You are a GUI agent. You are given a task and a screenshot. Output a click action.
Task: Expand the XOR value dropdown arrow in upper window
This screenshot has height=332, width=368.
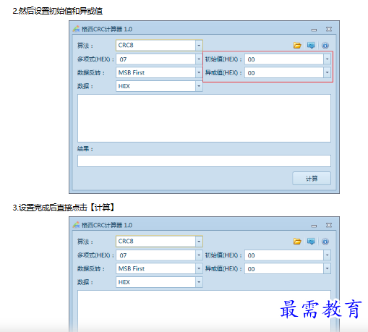pos(327,72)
